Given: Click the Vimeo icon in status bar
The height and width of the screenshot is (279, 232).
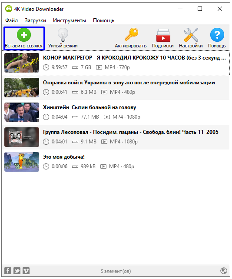Looking at the screenshot, I should coord(26,271).
